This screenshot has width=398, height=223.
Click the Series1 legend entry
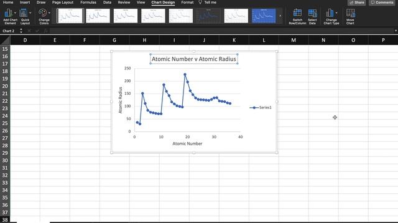tap(261, 107)
